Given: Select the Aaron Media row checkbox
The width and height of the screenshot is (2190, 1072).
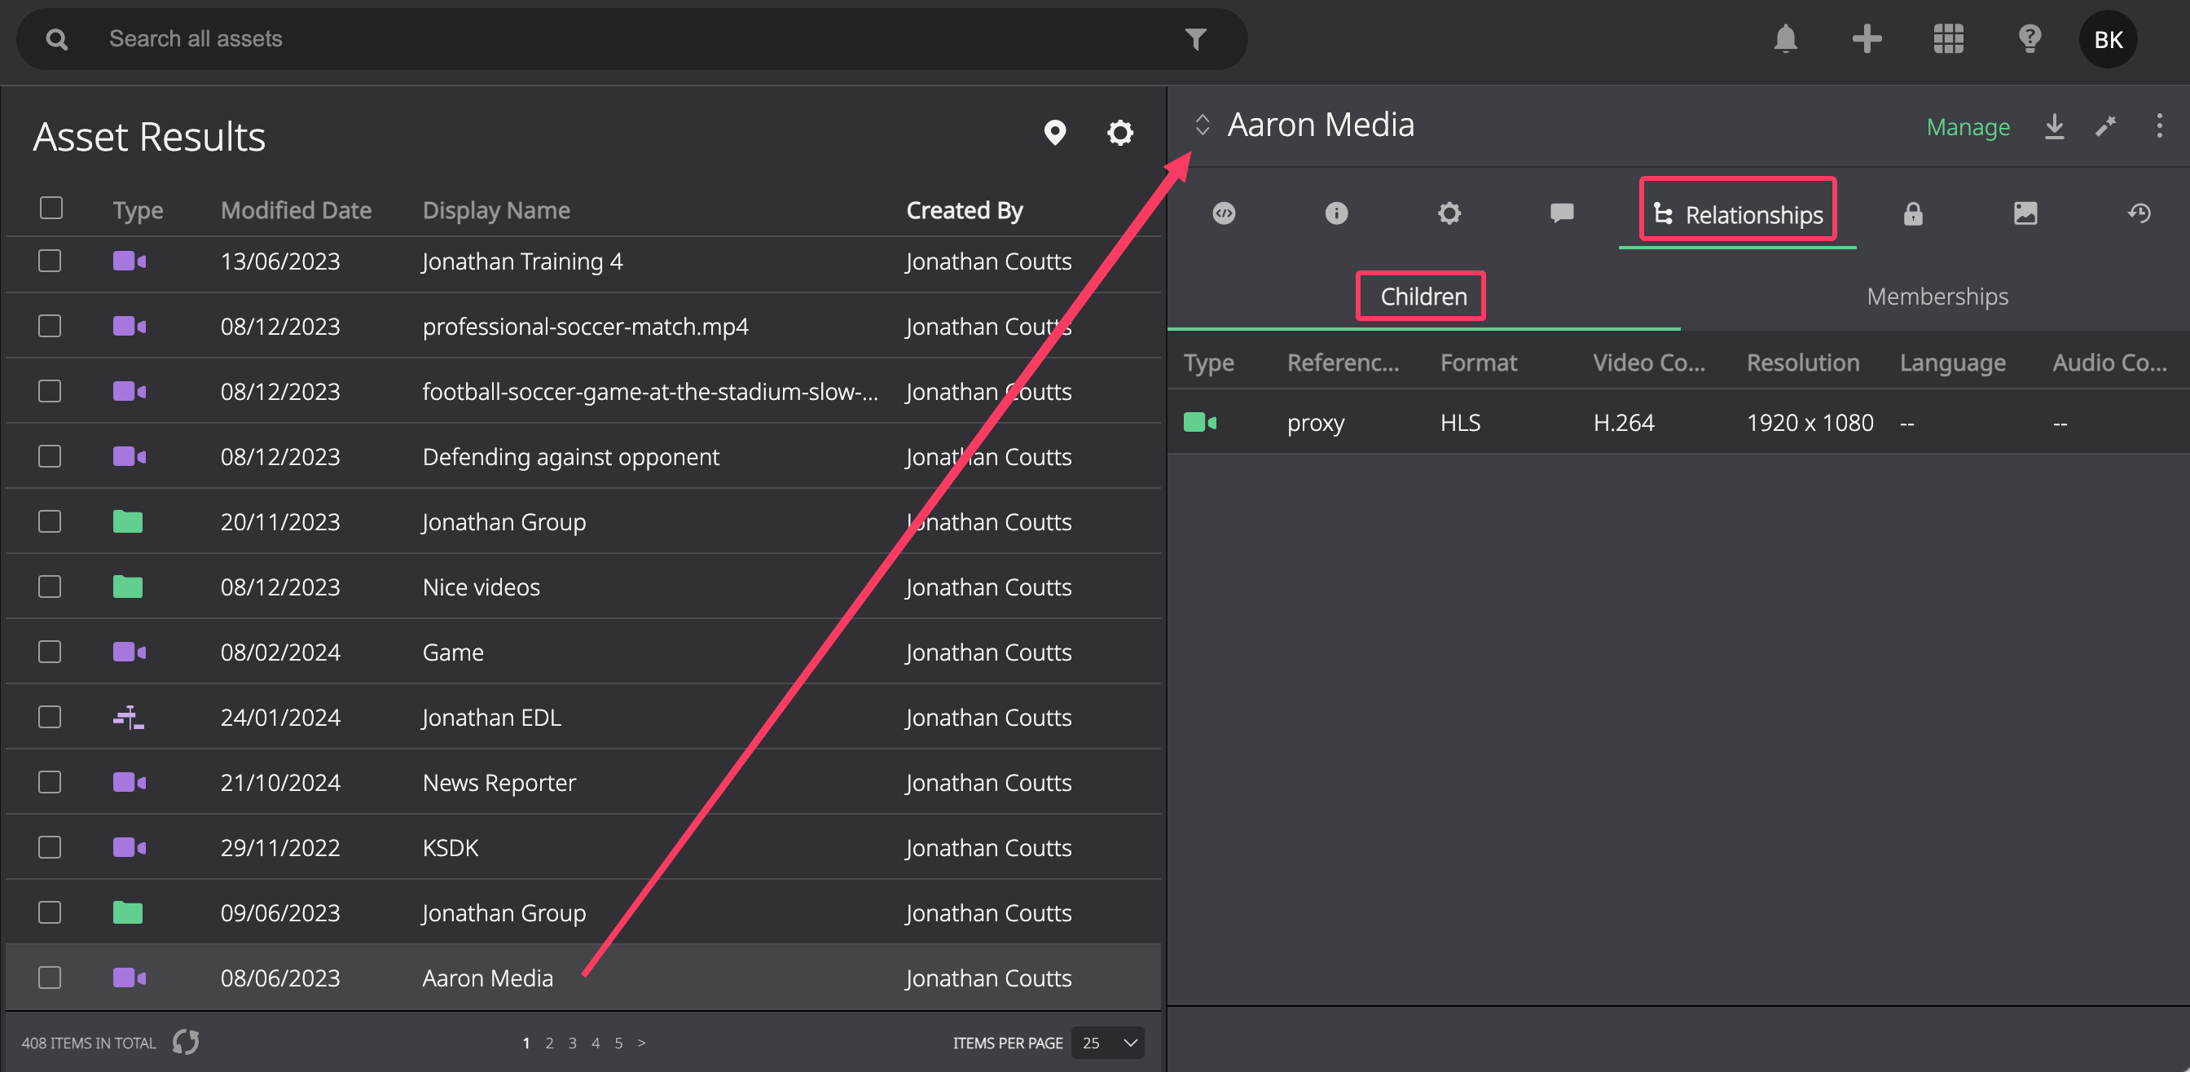Looking at the screenshot, I should tap(51, 978).
